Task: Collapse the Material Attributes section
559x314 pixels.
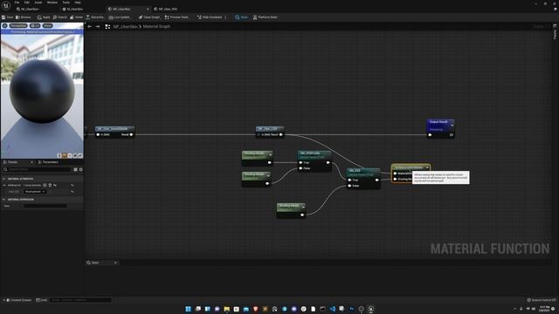Action: [3, 179]
